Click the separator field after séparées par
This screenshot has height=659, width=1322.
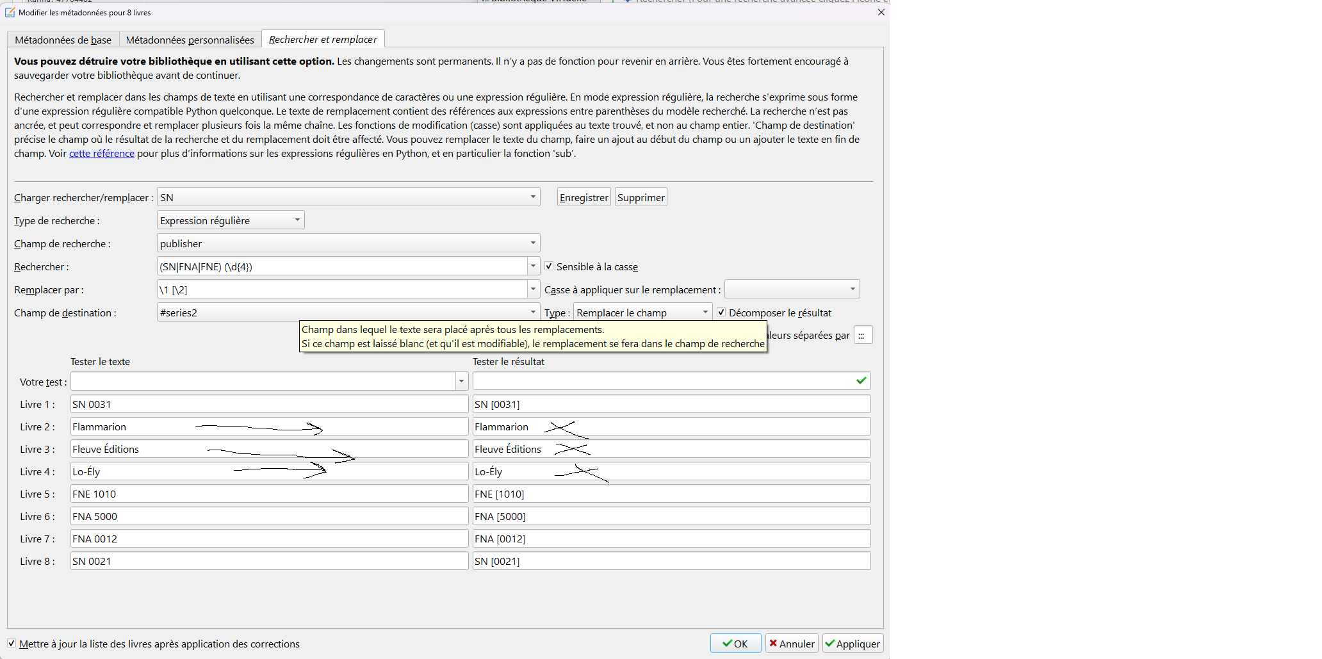(x=863, y=335)
